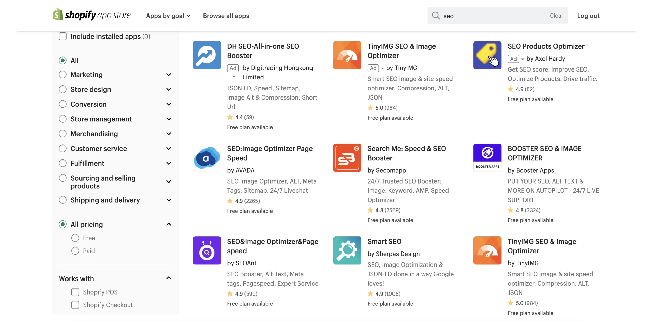Image resolution: width=652 pixels, height=322 pixels.
Task: Click the star rating 4.9 (82)
Action: (x=510, y=89)
